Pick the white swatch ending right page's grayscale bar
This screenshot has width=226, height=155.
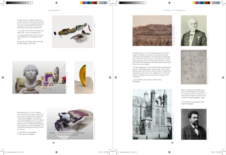pyautogui.click(x=145, y=3)
